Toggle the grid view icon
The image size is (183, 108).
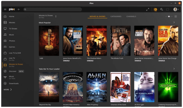pyautogui.click(x=176, y=17)
